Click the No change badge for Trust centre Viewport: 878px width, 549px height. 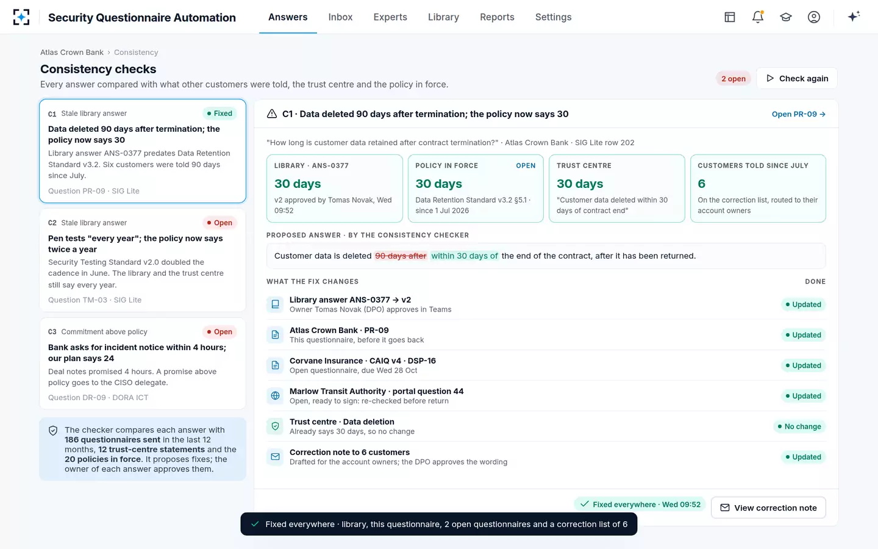coord(799,426)
